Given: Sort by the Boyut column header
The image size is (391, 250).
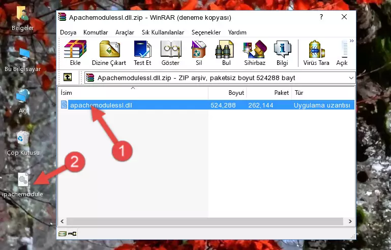Looking at the screenshot, I should click(227, 92).
